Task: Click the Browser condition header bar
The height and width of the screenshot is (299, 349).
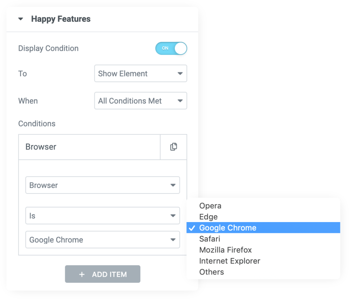Action: pyautogui.click(x=89, y=146)
